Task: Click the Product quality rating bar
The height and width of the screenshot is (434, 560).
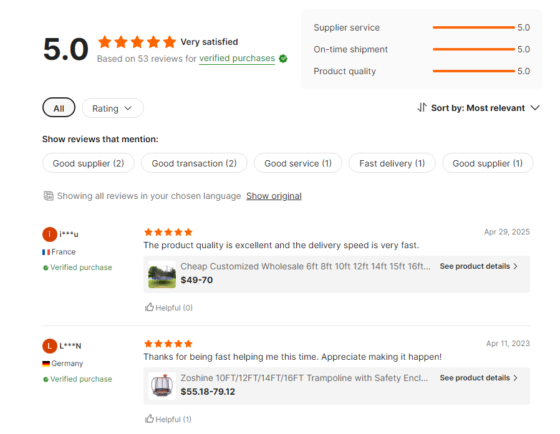Action: click(473, 71)
